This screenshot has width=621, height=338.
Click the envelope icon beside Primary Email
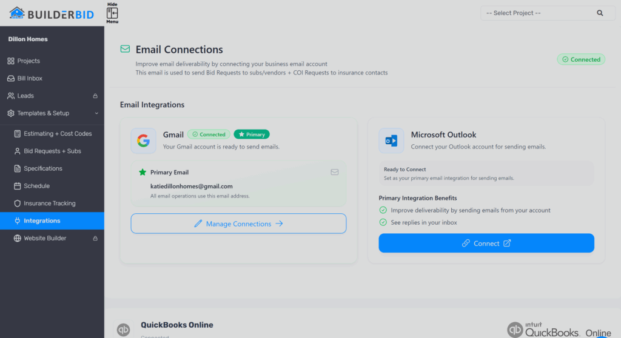tap(335, 172)
